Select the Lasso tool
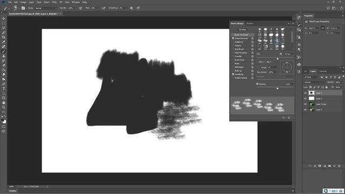345x194 pixels. [x=4, y=28]
